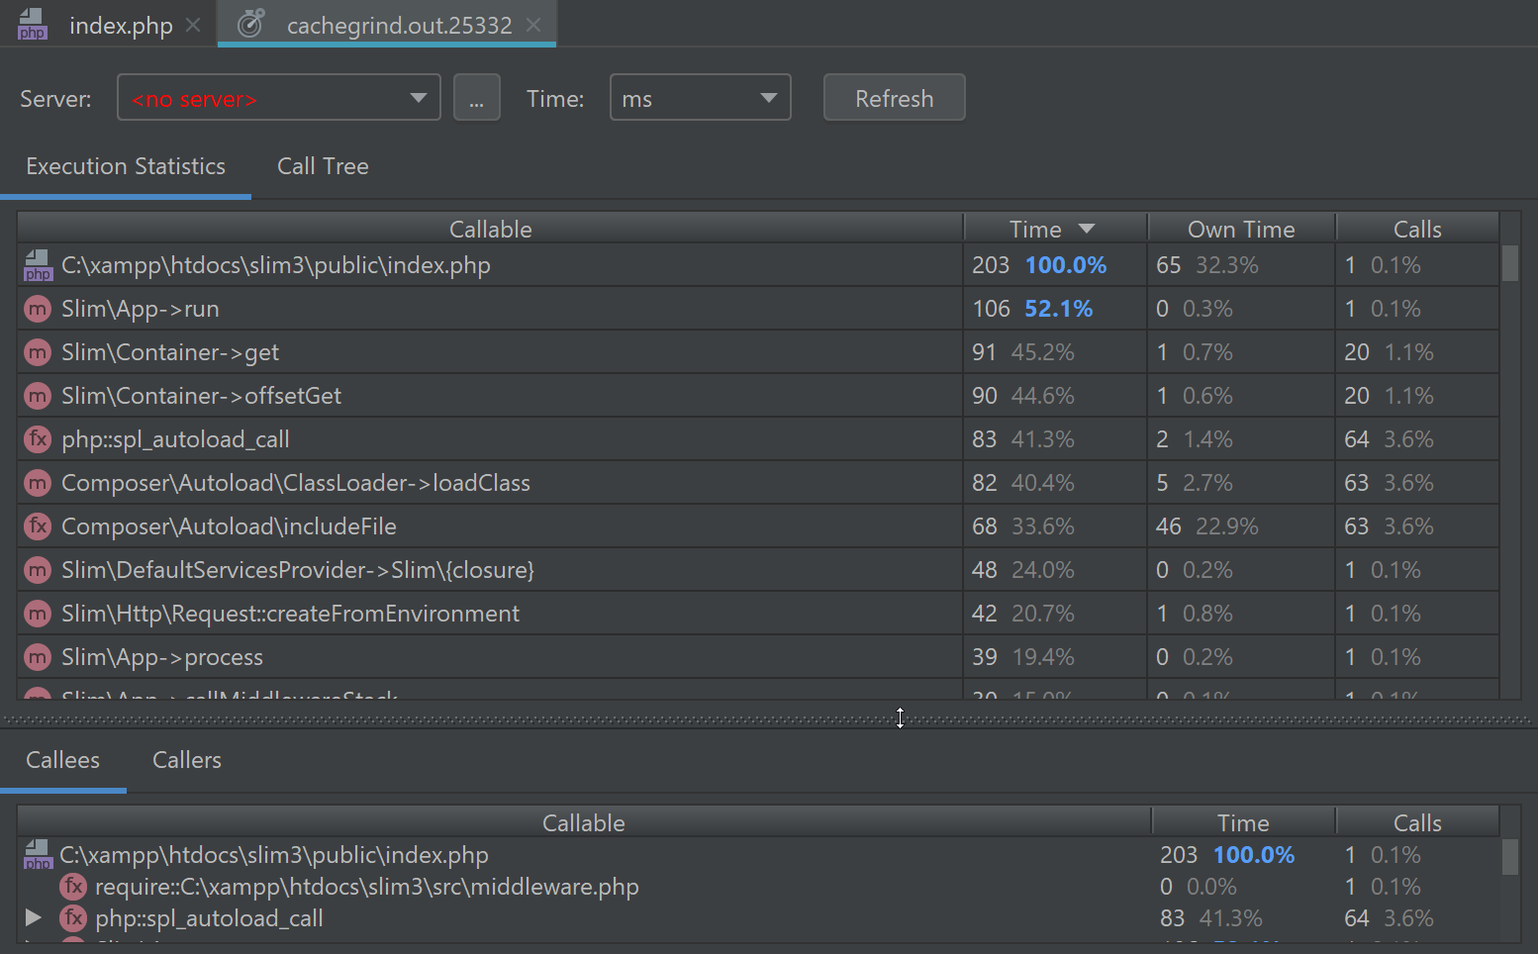This screenshot has height=954, width=1538.
Task: Click the PHP file icon in Callees tree root
Action: pyautogui.click(x=37, y=855)
